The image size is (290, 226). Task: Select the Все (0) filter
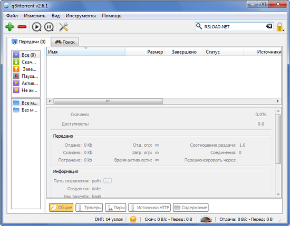tap(26, 55)
